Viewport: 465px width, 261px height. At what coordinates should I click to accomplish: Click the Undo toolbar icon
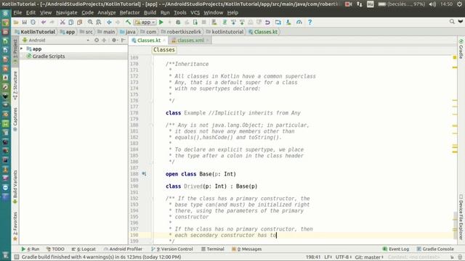[44, 22]
